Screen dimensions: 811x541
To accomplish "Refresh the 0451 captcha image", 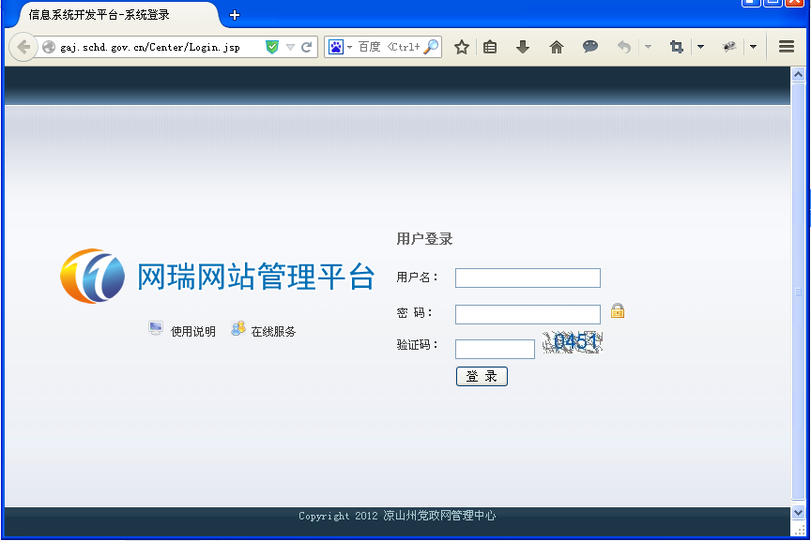I will [x=573, y=342].
